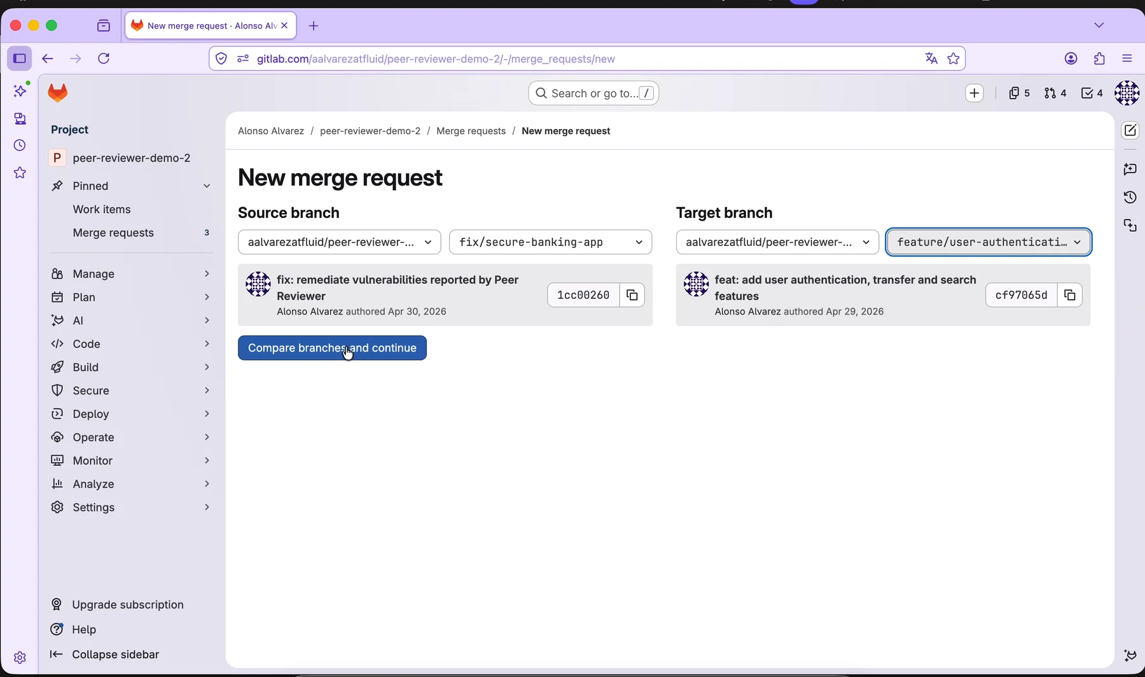Image resolution: width=1145 pixels, height=677 pixels.
Task: Focus the Search or go to field
Action: click(593, 93)
